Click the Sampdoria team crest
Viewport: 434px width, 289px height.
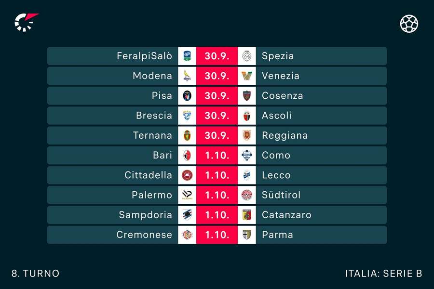[187, 215]
